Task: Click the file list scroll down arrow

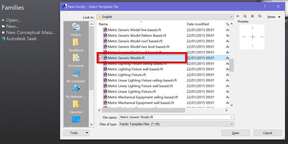Action: point(231,105)
